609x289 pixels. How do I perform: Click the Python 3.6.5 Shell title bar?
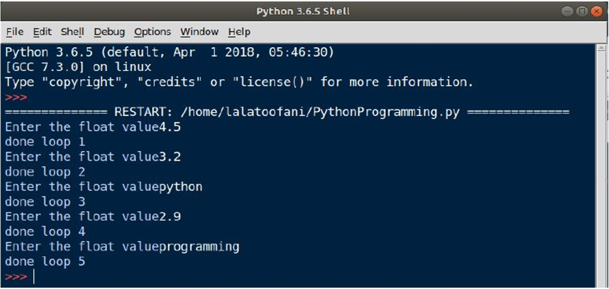click(x=303, y=11)
